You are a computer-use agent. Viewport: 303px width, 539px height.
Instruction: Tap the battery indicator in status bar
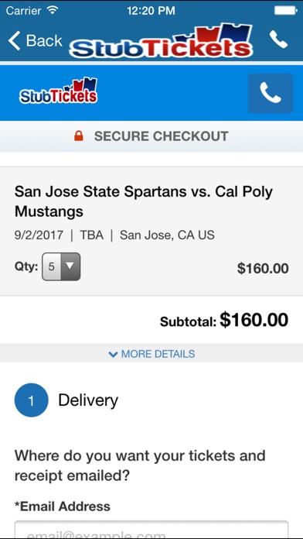[x=285, y=11]
